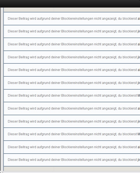
Task: Click the left scroll arrow of horizontal scrollbar
Action: 1,172
